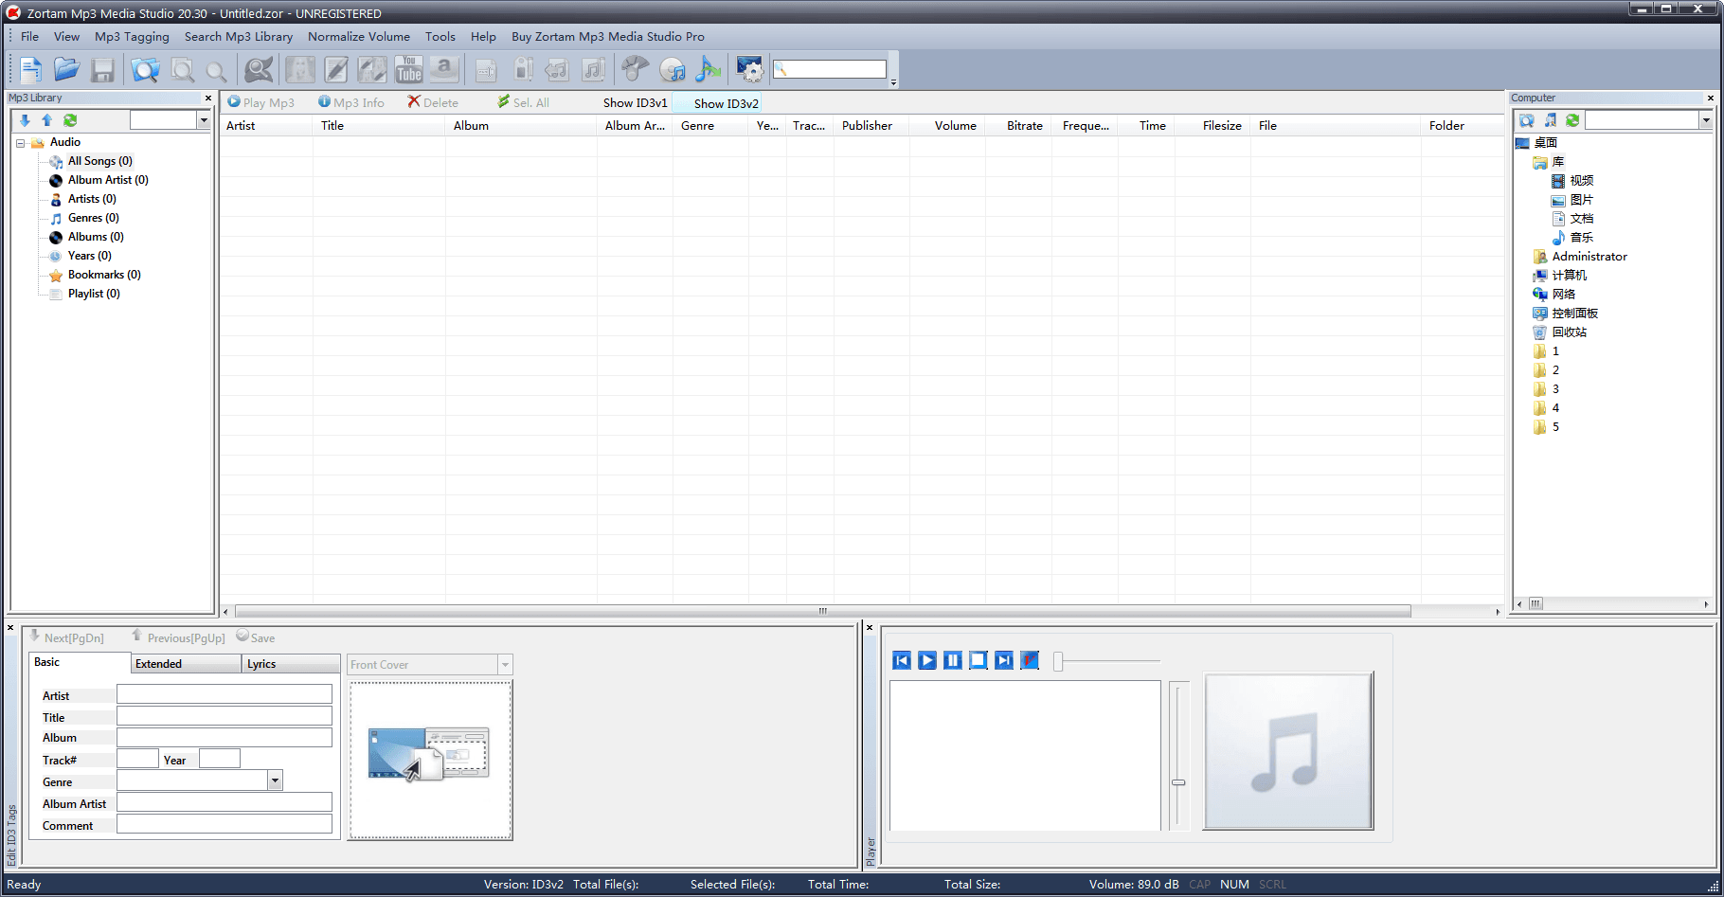Switch to the Lyrics tab
This screenshot has height=897, width=1724.
[x=260, y=663]
